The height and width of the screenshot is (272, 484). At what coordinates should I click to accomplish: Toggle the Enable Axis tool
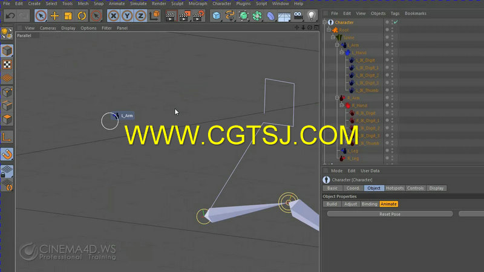pyautogui.click(x=7, y=137)
